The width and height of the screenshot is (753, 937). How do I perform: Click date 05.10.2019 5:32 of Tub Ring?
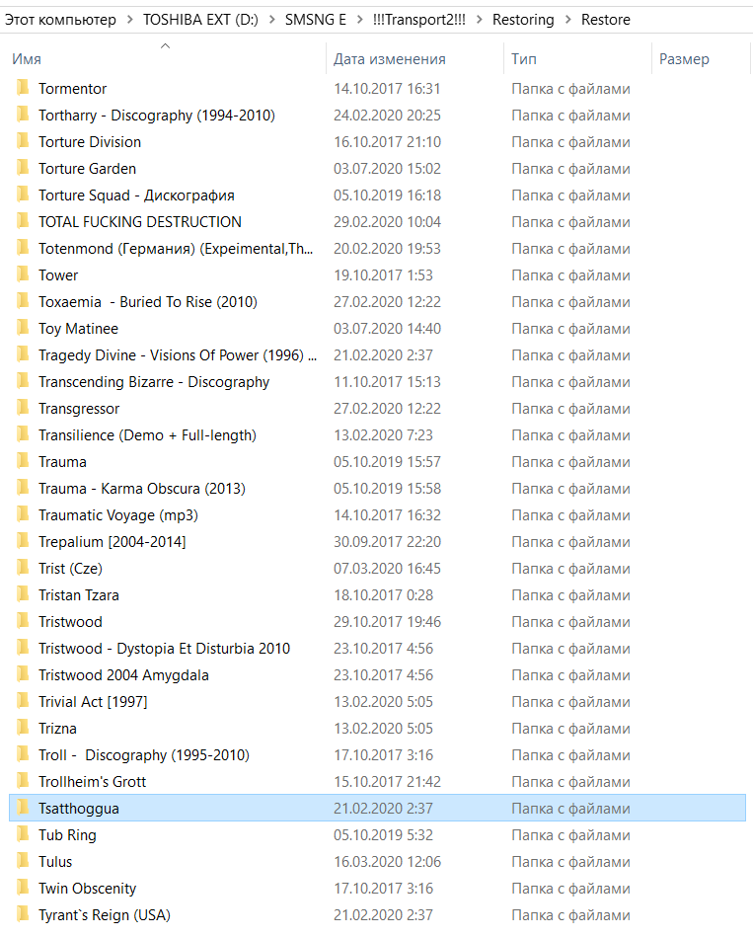click(383, 835)
